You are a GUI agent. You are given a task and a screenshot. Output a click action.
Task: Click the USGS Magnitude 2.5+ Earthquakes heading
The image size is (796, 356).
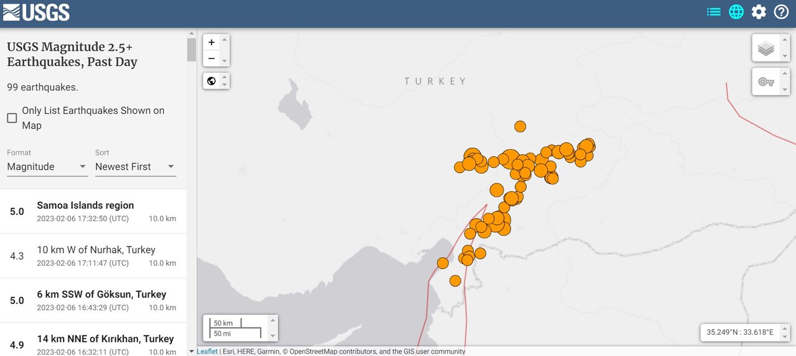(x=72, y=55)
